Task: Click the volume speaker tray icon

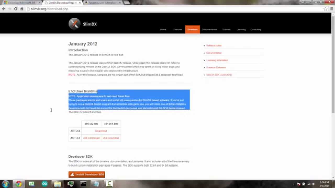Action: click(x=314, y=184)
